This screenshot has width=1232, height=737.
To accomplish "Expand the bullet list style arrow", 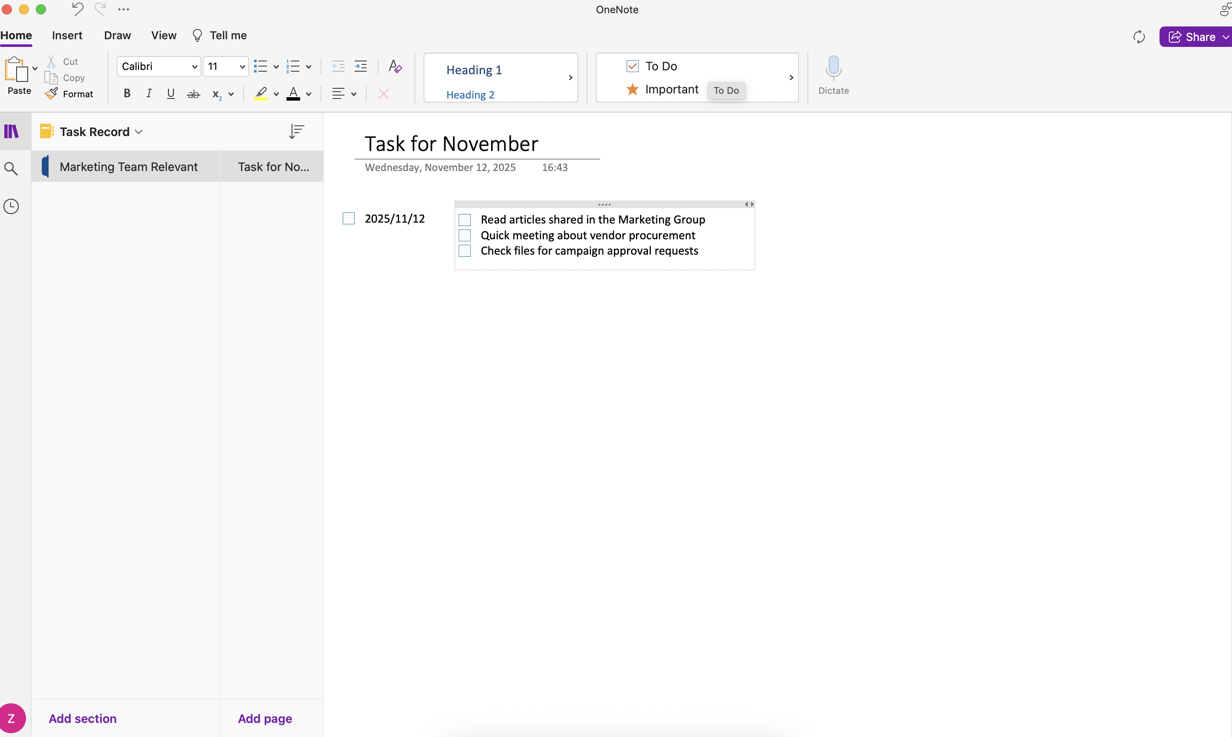I will (x=276, y=67).
